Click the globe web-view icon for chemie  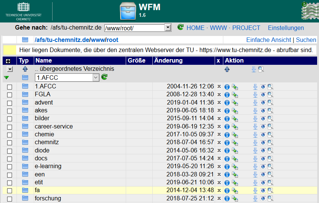[x=263, y=134]
